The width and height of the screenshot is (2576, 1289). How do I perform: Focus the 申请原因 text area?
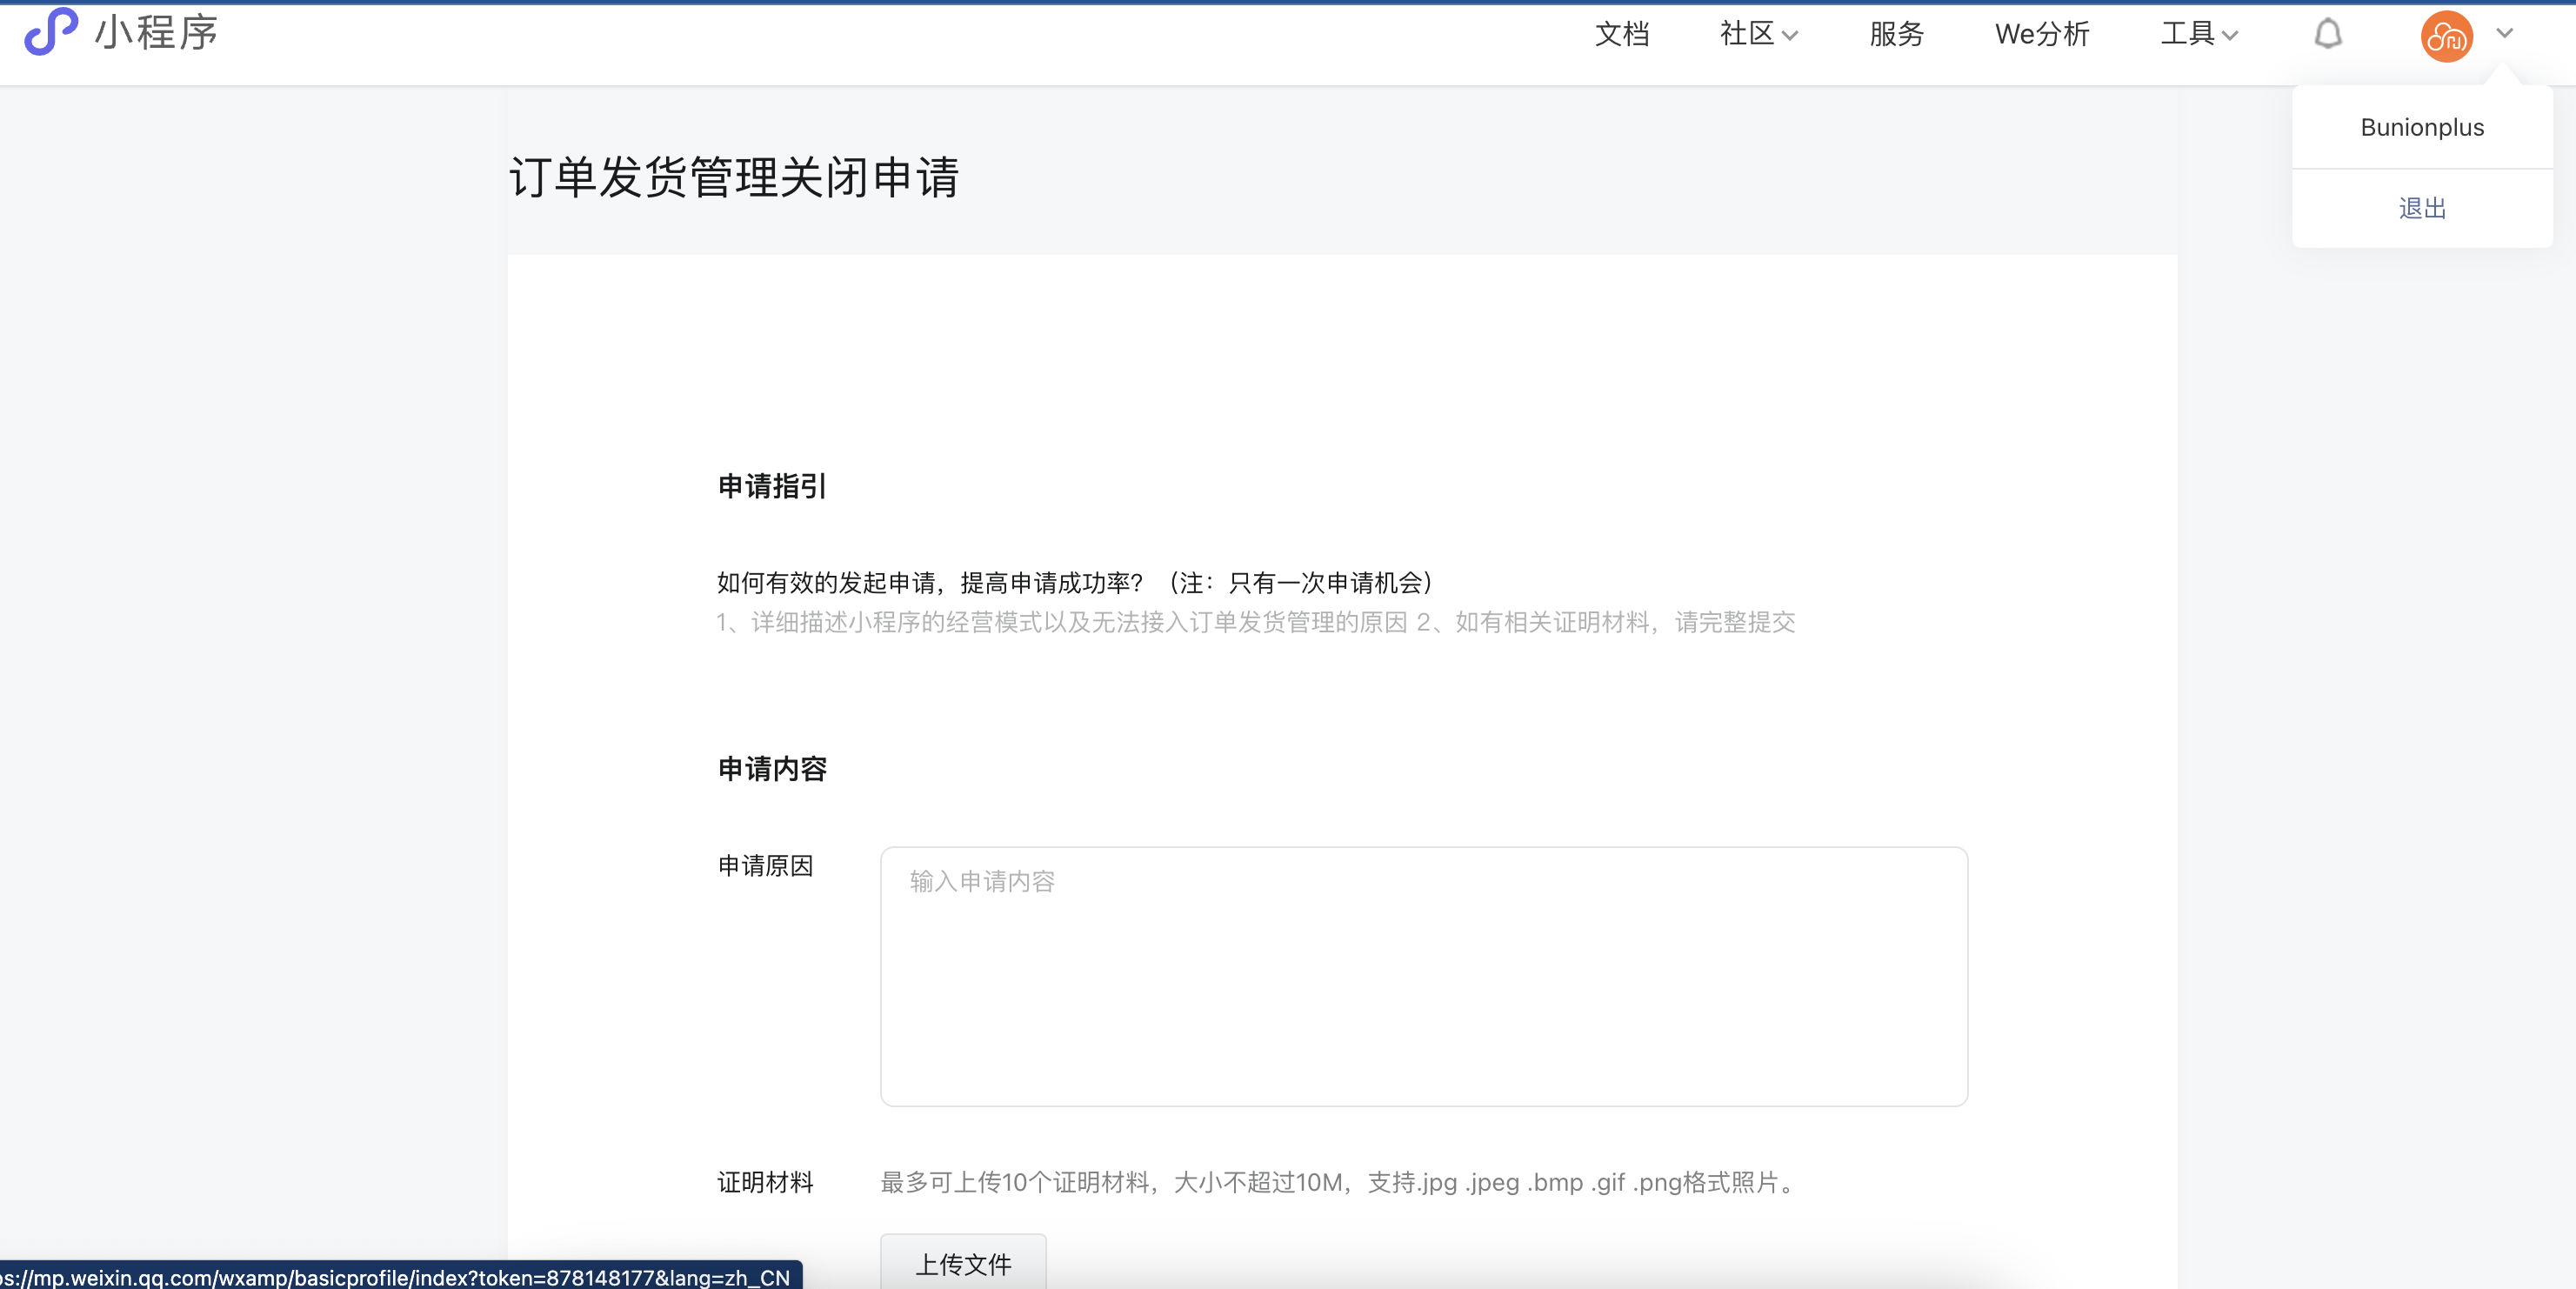click(1423, 976)
